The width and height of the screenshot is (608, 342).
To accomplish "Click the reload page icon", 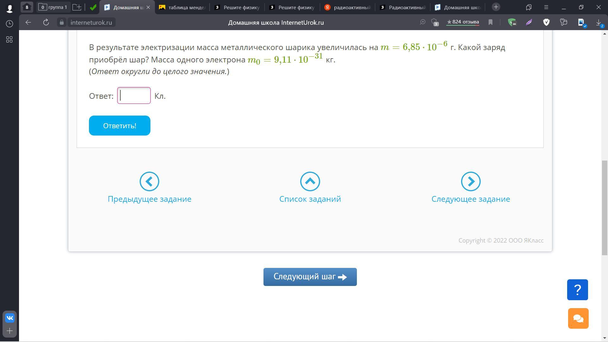I will (46, 22).
